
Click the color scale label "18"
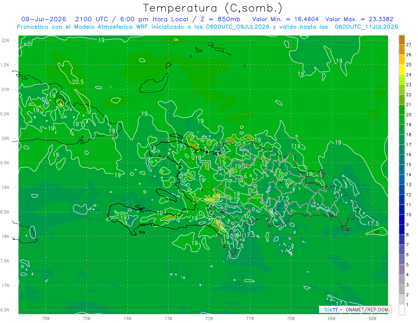409,135
